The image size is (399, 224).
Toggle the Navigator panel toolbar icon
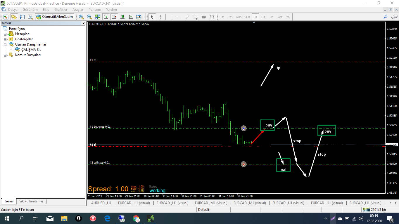[x=14, y=17]
